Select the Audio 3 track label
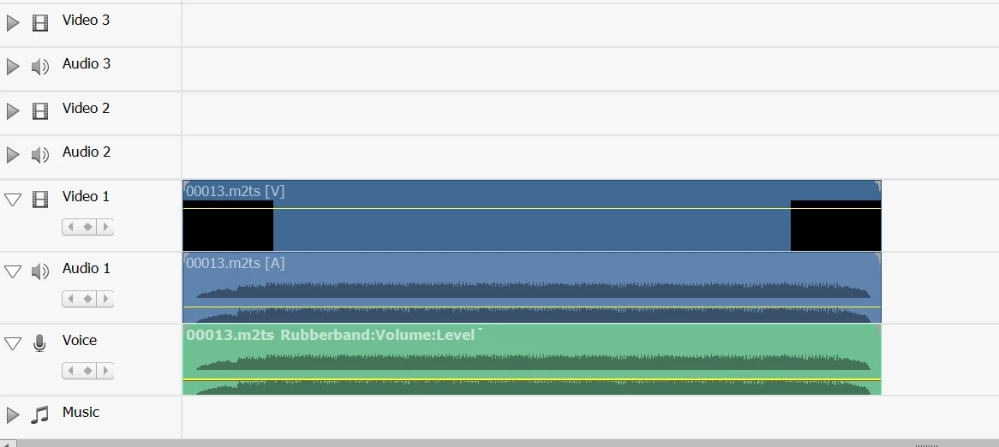Image resolution: width=999 pixels, height=447 pixels. tap(86, 63)
